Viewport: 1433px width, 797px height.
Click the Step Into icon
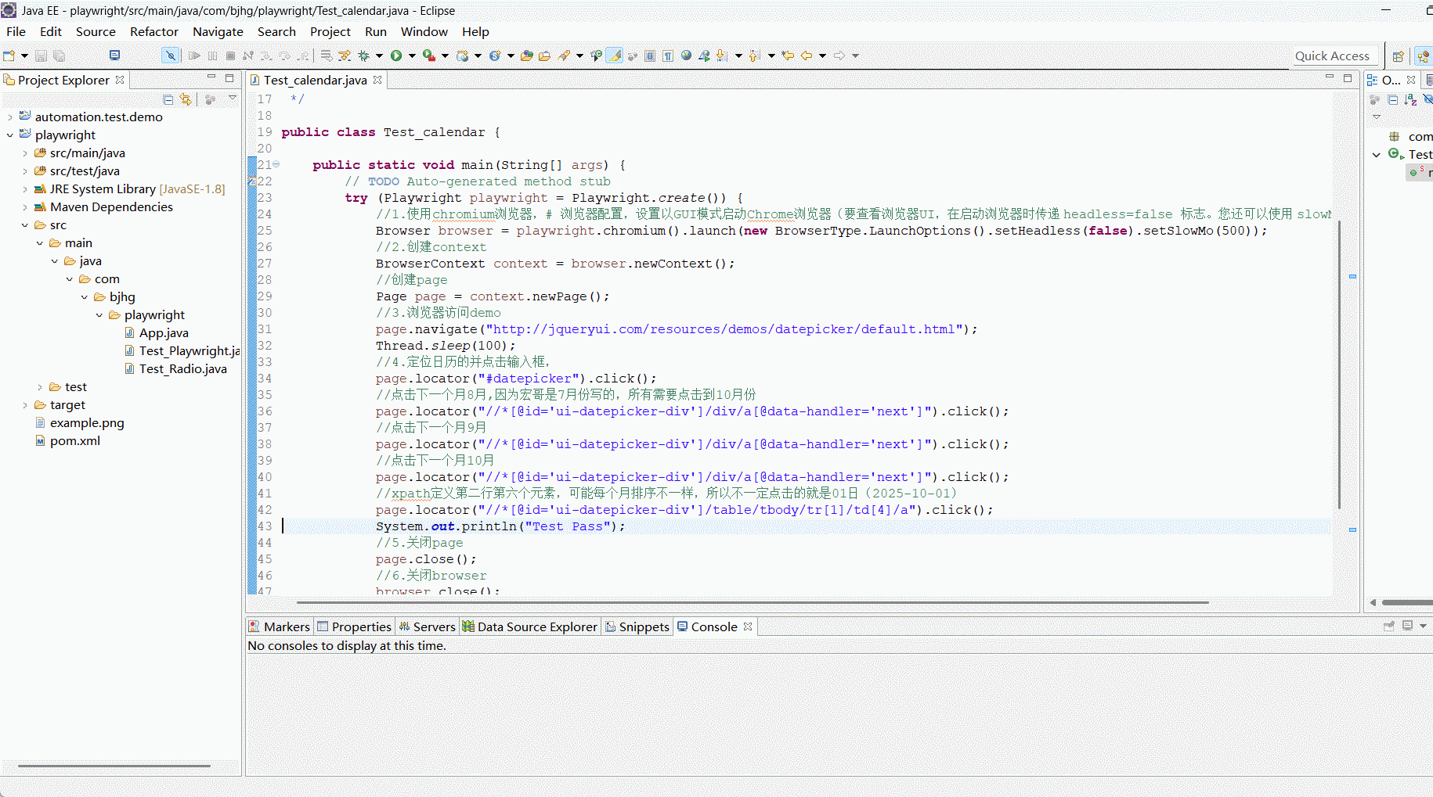click(x=266, y=56)
